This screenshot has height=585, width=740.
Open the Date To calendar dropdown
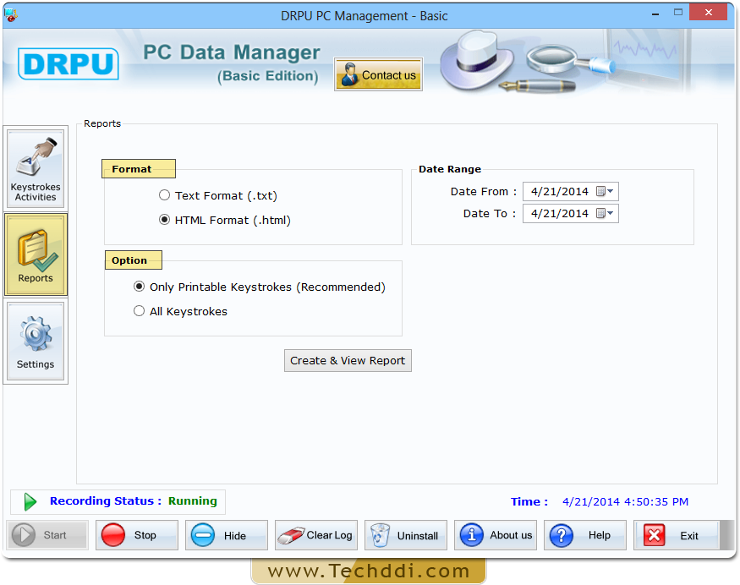point(605,213)
